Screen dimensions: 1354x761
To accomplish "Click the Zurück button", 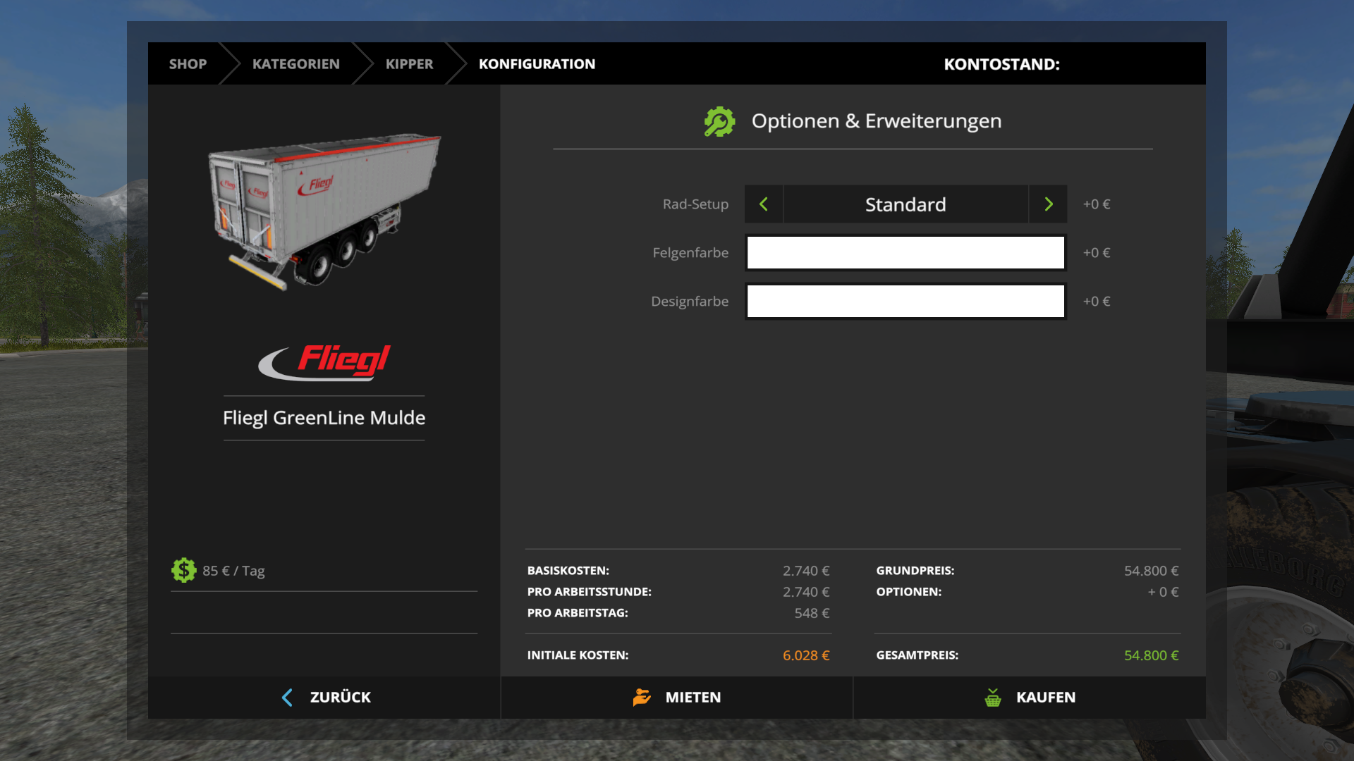I will pos(324,698).
